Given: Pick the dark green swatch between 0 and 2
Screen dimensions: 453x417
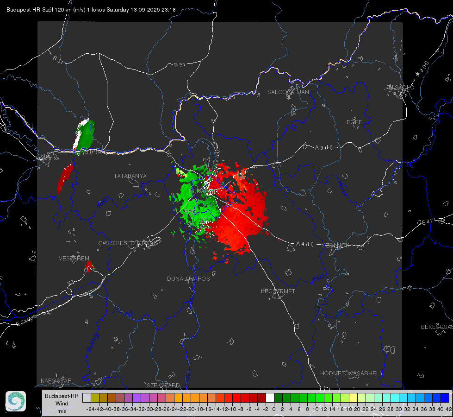Looking at the screenshot, I should [278, 398].
